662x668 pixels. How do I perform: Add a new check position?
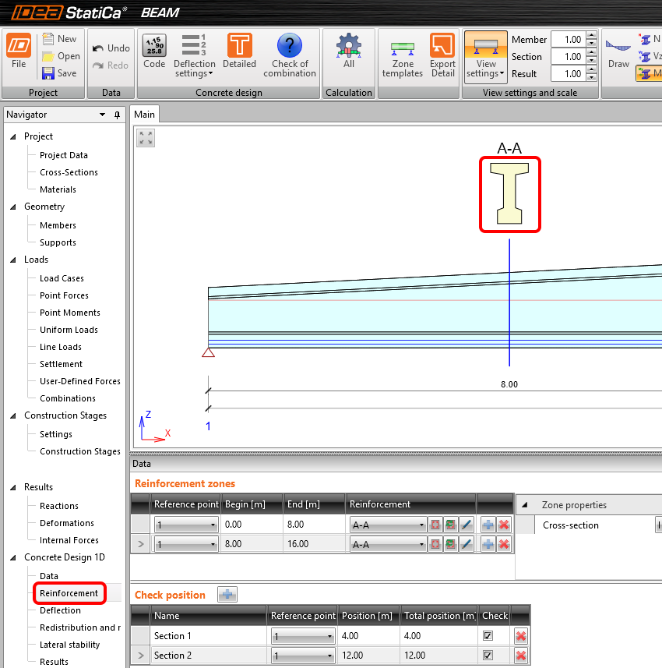[x=227, y=595]
